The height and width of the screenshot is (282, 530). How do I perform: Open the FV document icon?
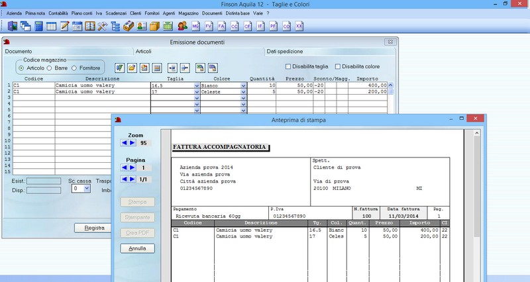(x=209, y=26)
